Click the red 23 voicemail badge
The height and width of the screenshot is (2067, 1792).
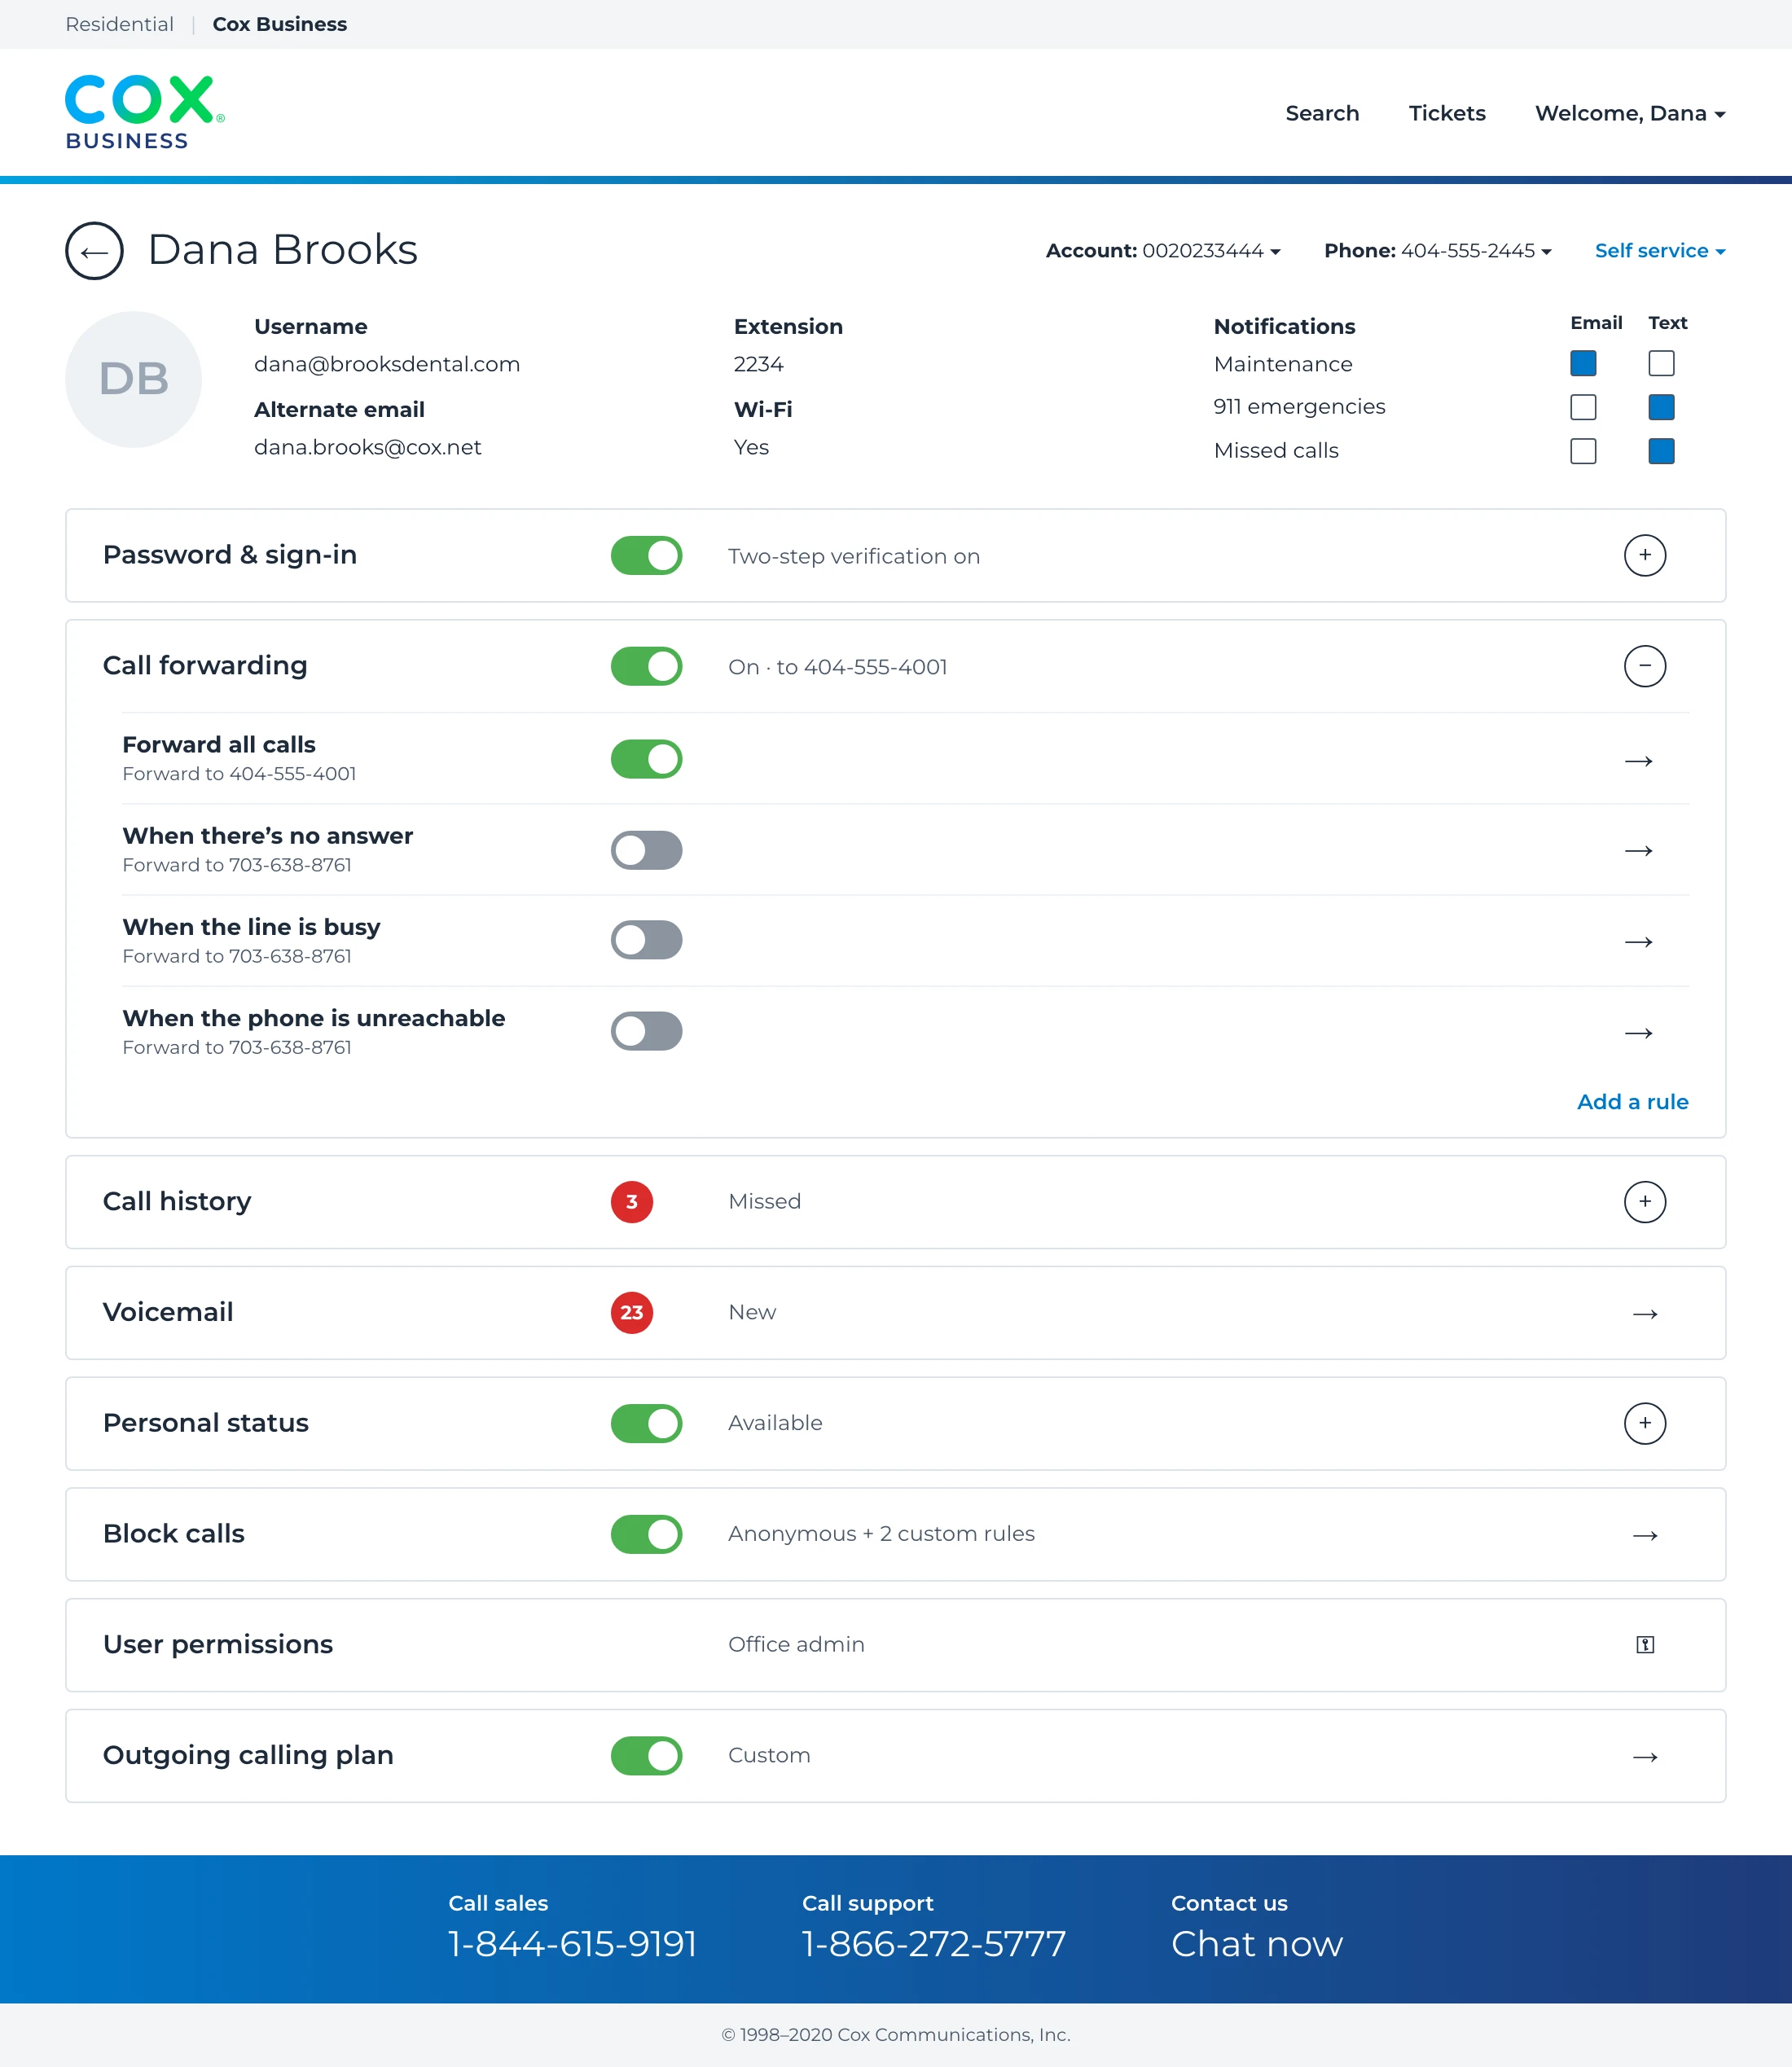(x=632, y=1313)
